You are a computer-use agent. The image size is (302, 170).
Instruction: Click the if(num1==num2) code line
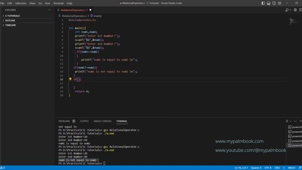88,51
